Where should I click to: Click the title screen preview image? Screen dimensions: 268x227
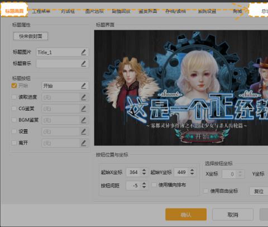tap(181, 88)
